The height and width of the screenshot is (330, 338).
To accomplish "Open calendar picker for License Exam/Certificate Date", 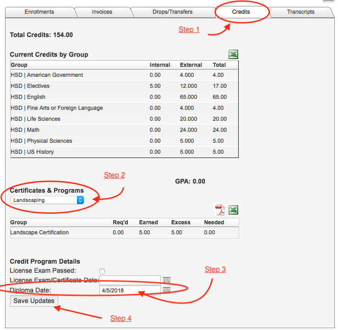I will [167, 280].
